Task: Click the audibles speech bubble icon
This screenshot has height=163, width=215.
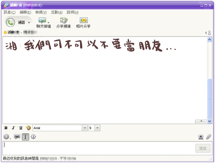Action: tap(17, 137)
